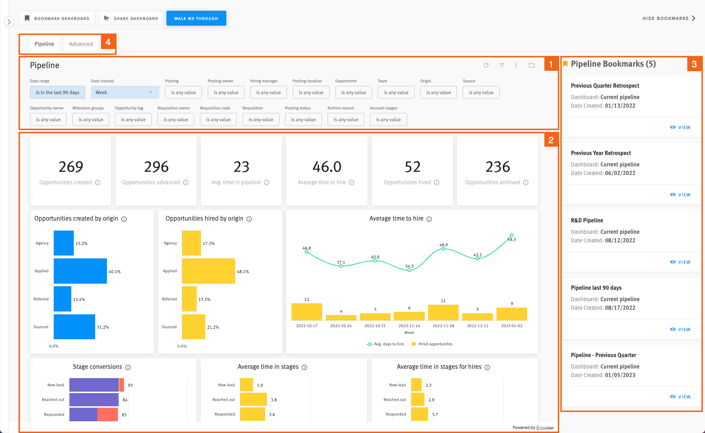705x433 pixels.
Task: Click info icon by Average time in stages
Action: click(x=304, y=367)
